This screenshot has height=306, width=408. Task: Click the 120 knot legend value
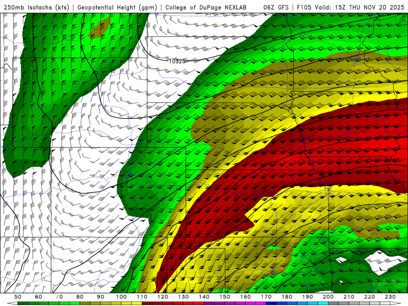pyautogui.click(x=163, y=297)
